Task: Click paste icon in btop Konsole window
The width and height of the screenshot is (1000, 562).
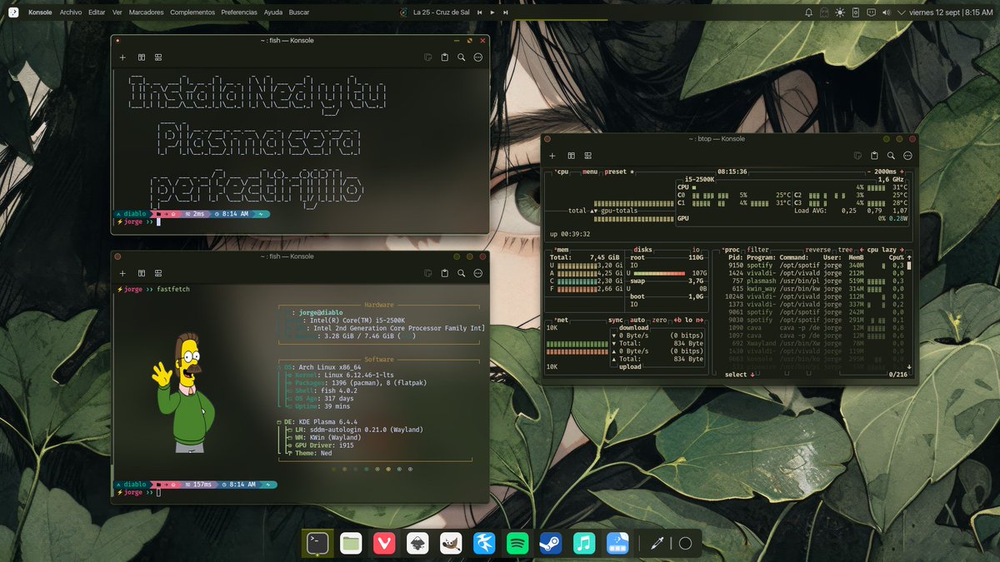Action: (x=874, y=156)
